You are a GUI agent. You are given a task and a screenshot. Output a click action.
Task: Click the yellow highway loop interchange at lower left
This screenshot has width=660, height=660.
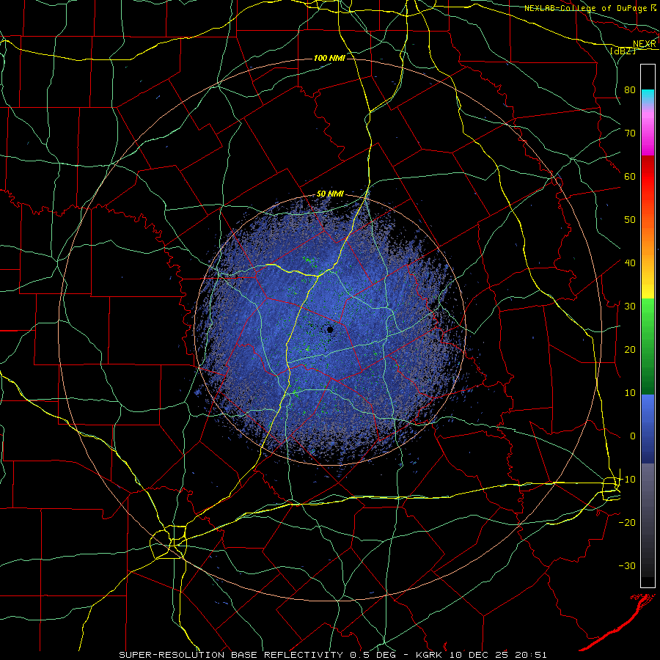tap(169, 543)
